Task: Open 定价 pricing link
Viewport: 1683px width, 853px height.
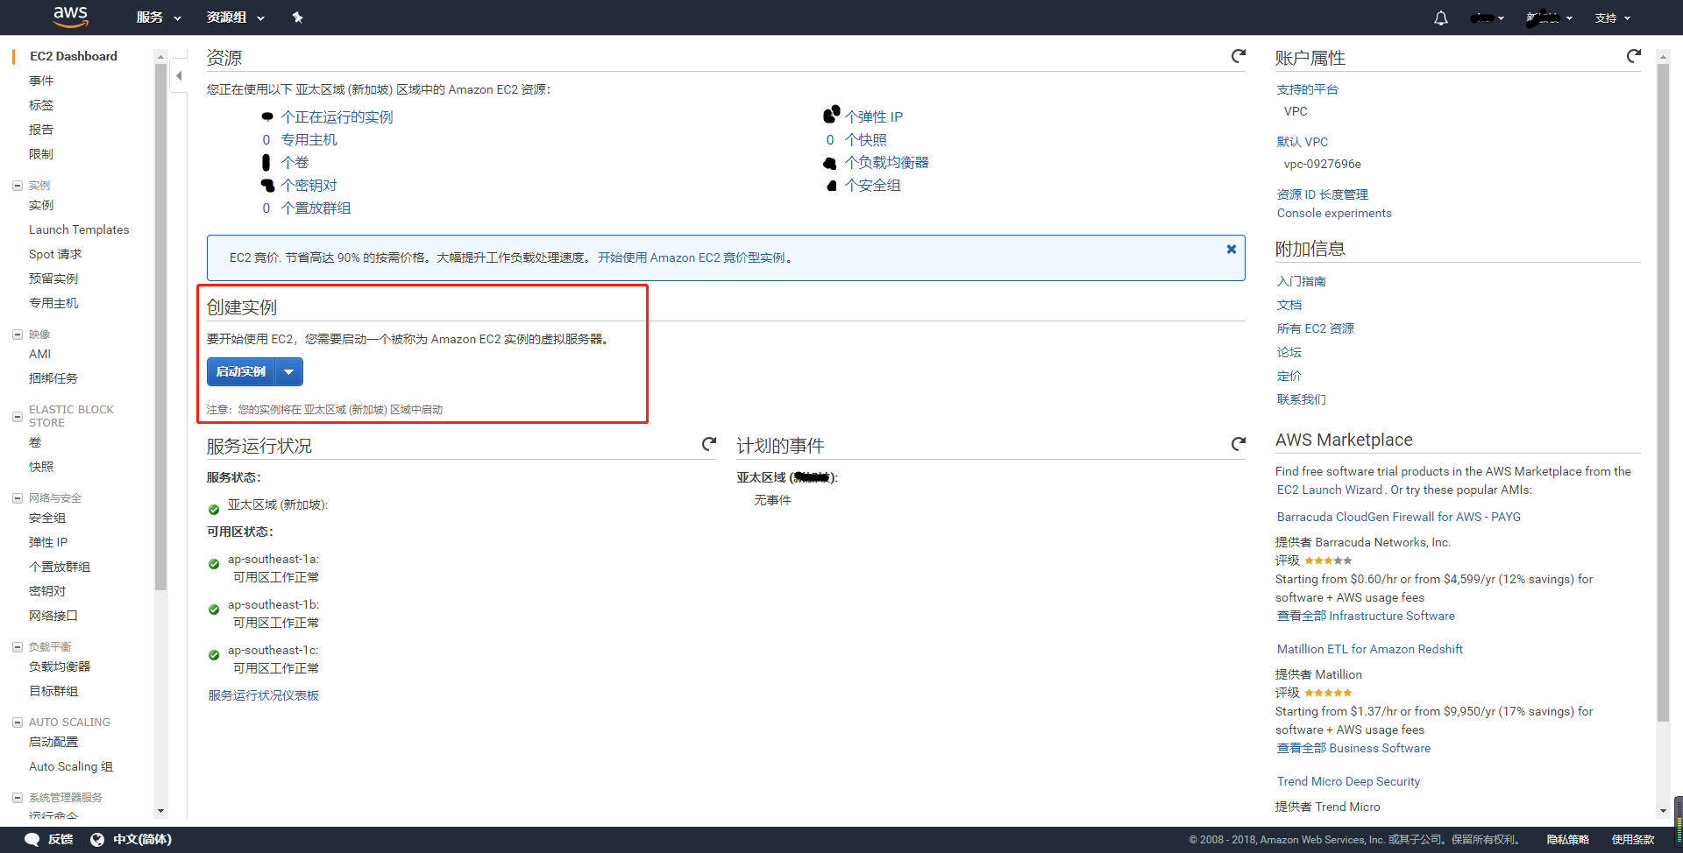Action: (1289, 376)
